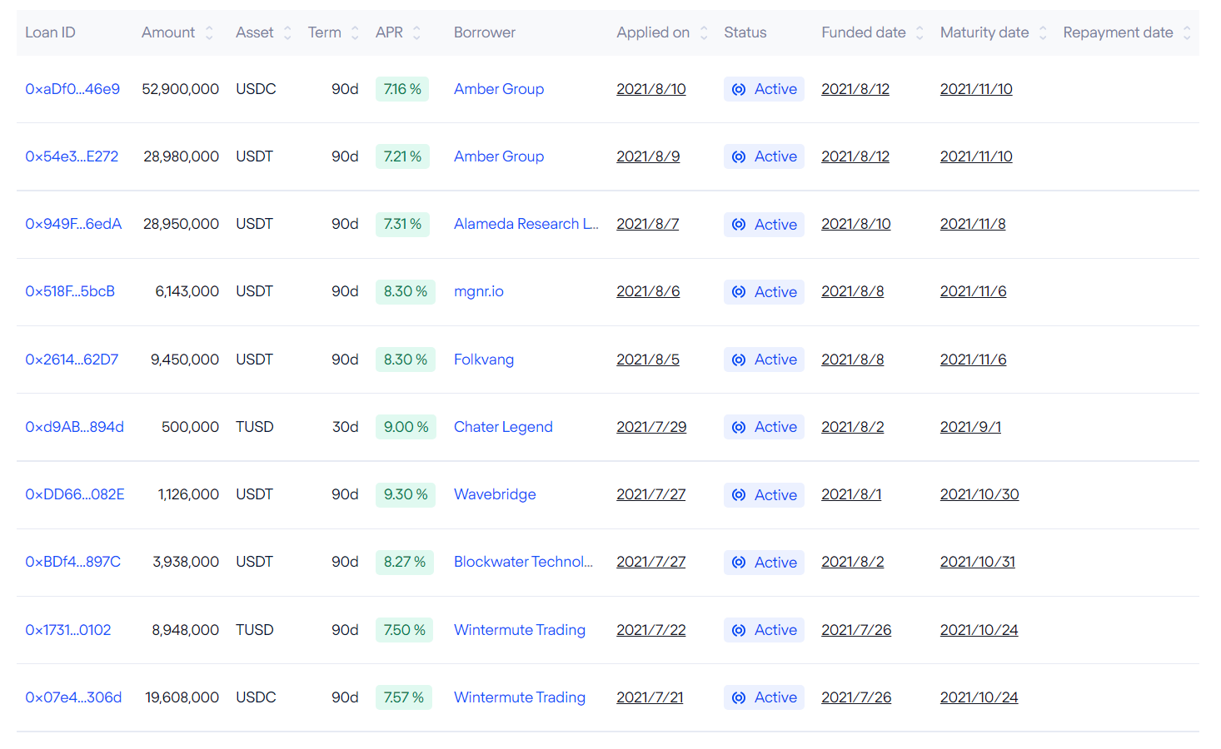Sort table by Amount column arrows
Viewport: 1221px width, 749px height.
pos(209,32)
